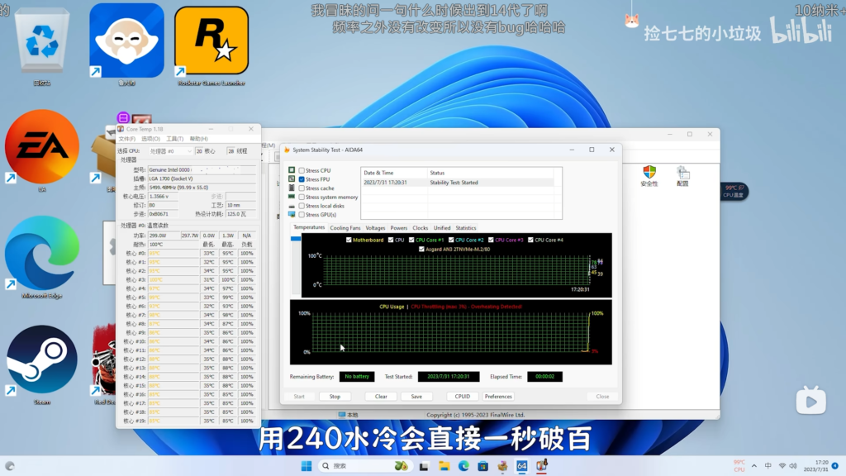The width and height of the screenshot is (846, 476).
Task: Uncheck the Stress FPU checkbox
Action: [302, 179]
